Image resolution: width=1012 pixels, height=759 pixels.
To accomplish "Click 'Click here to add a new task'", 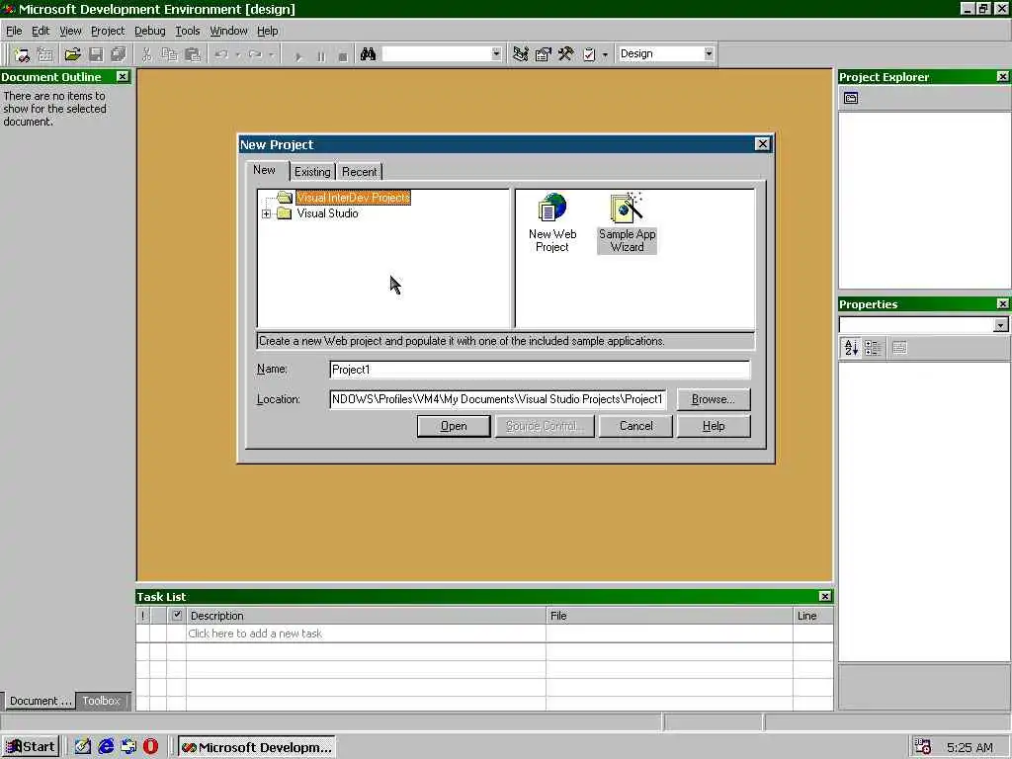I will click(255, 633).
